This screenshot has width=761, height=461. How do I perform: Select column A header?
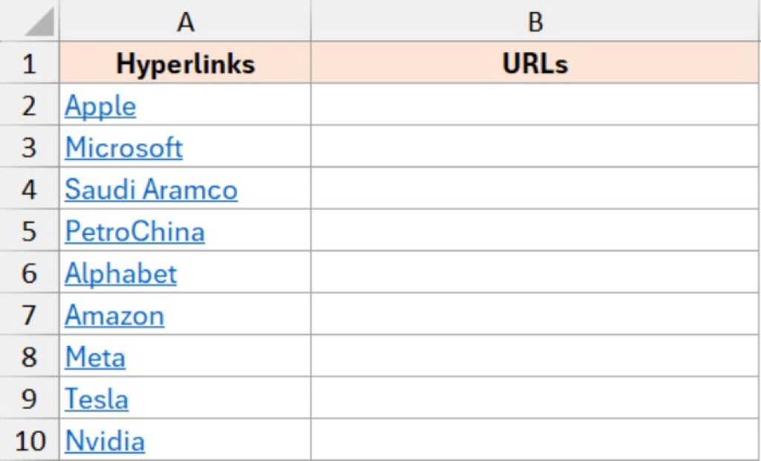[184, 22]
